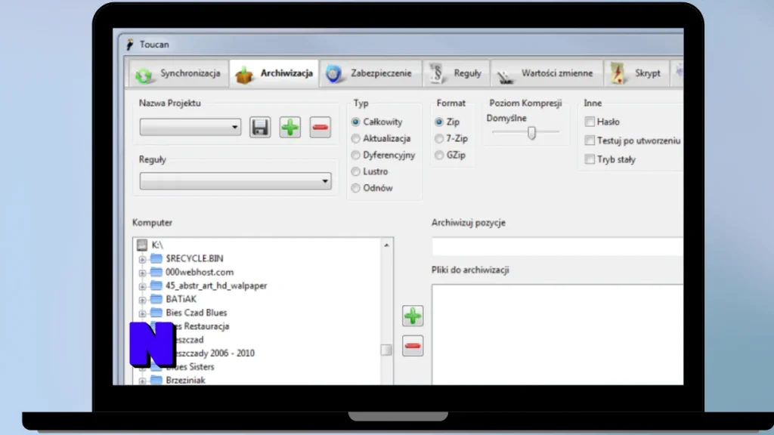Viewport: 774px width, 435px height.
Task: Tick the Testuj po utworzeniu checkbox
Action: [590, 140]
